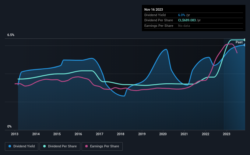Select the 2018 x-axis label
The height and width of the screenshot is (155, 250).
coord(121,134)
